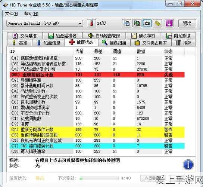Screen dimensions: 203x187
Task: Click data value 10795 in the 09 row
Action: click(142, 86)
